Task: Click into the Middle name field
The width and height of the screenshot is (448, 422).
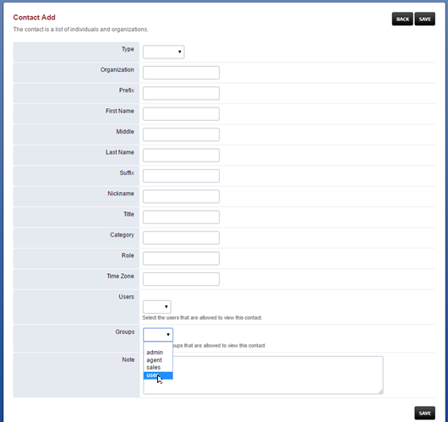Action: coord(181,134)
